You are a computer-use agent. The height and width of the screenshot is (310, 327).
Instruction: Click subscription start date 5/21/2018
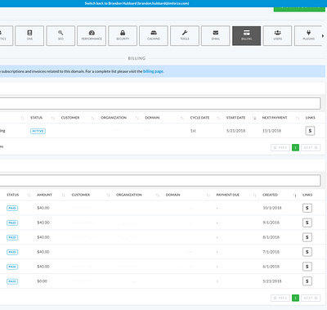click(x=235, y=131)
